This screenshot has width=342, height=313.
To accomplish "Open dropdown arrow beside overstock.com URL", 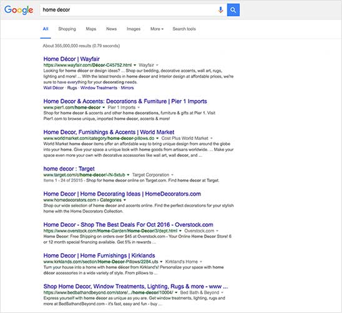I will (180, 231).
